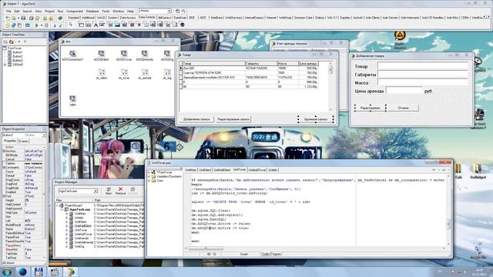Viewport: 493px width, 277px height.
Task: Switch to the Data Access palette tab
Action: click(128, 18)
